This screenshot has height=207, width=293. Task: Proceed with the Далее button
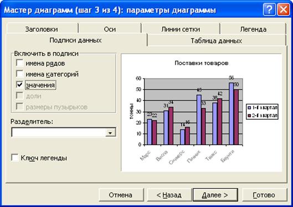[215, 195]
